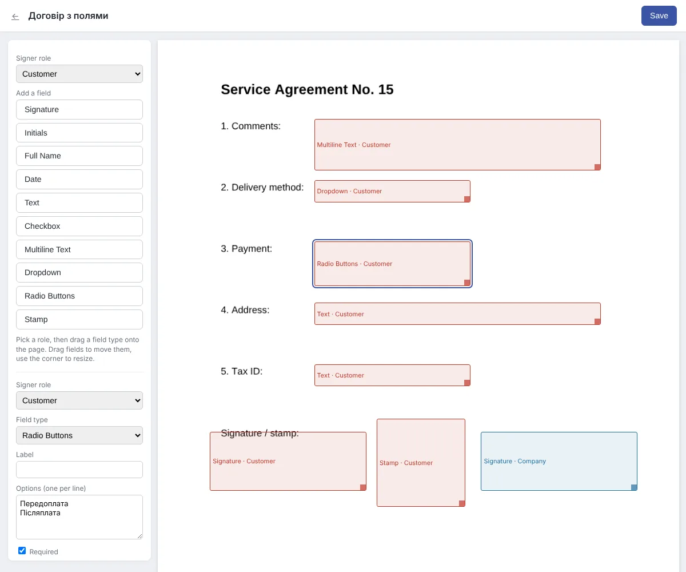
Task: Click the corner handle of the Tax ID text field
Action: pos(467,383)
